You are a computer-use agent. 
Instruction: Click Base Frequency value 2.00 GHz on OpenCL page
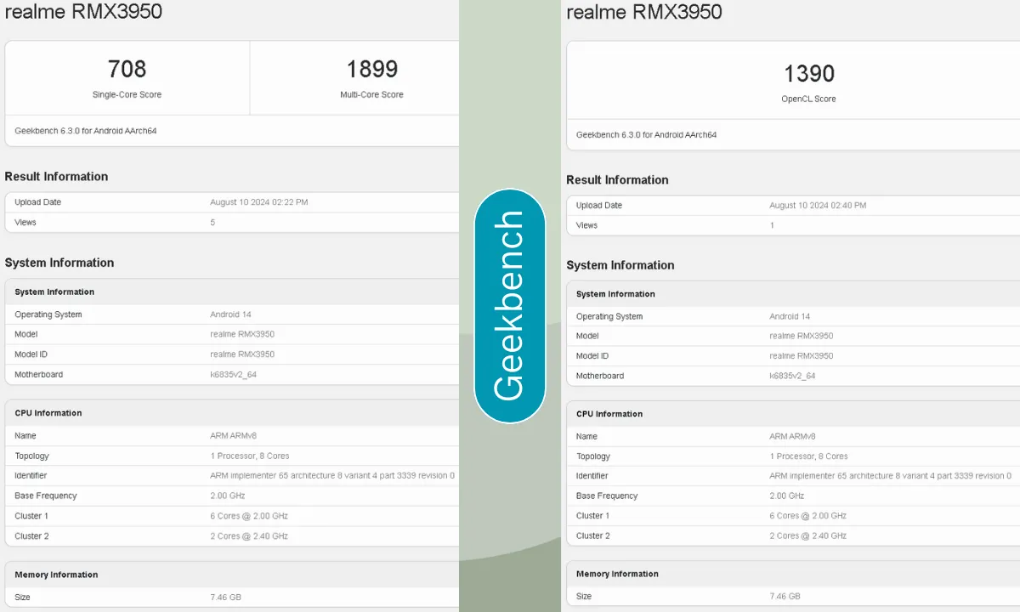787,496
